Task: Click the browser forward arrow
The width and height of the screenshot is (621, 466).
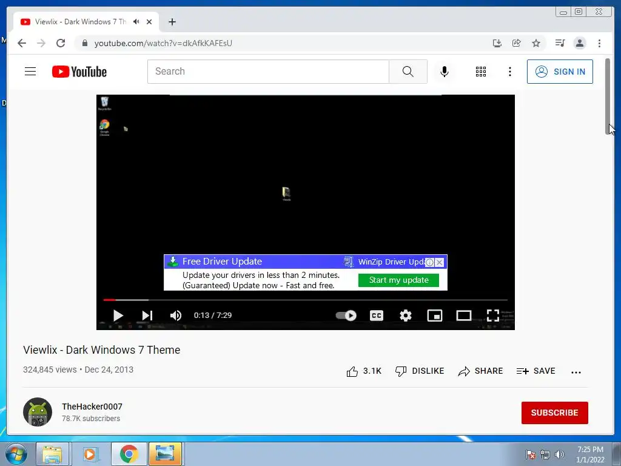Action: 41,43
